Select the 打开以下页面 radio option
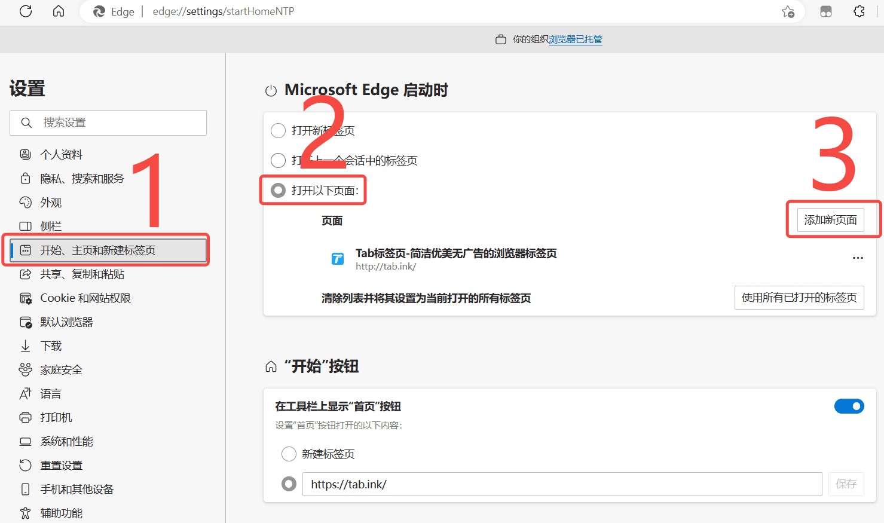 tap(278, 190)
